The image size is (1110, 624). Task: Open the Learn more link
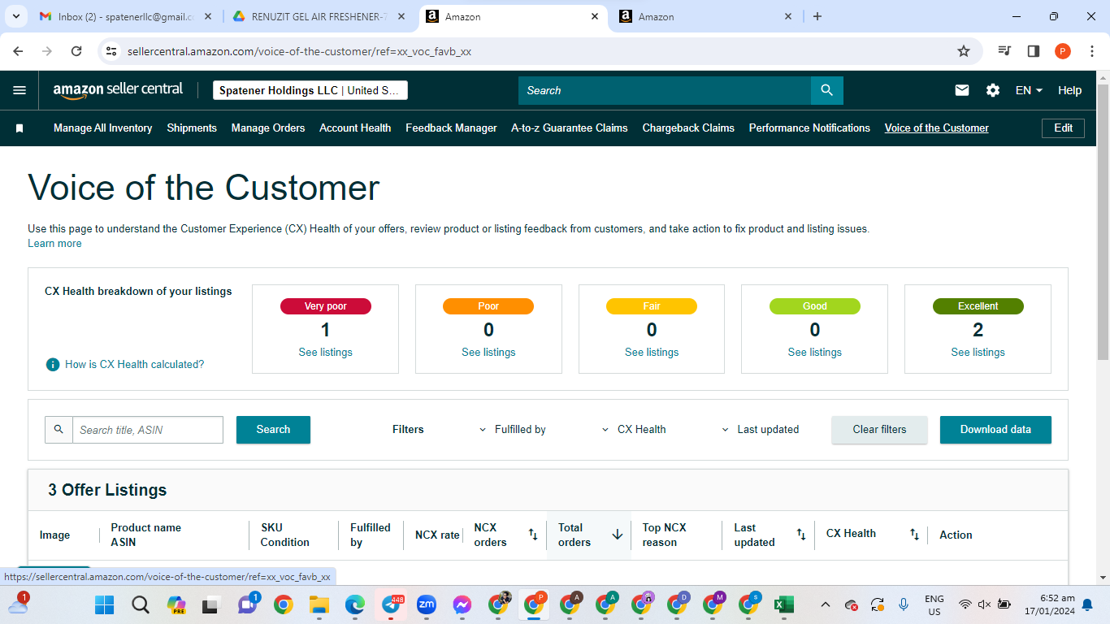pyautogui.click(x=54, y=244)
